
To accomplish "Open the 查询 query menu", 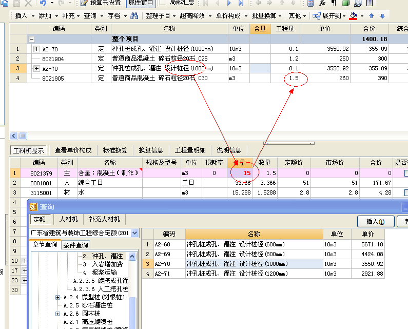I will click(x=93, y=16).
